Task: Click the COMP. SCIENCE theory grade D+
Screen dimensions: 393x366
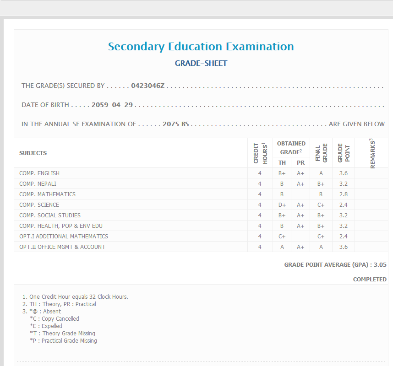Action: coord(282,205)
